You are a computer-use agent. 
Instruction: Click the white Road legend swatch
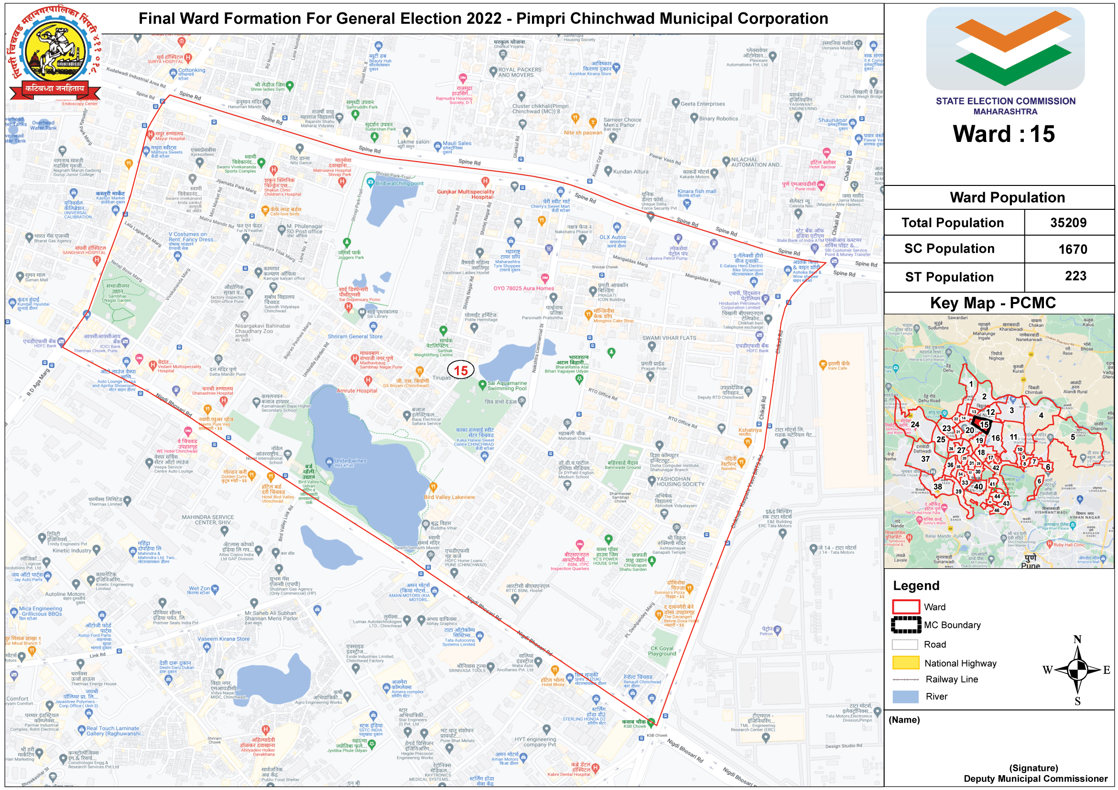coord(905,644)
